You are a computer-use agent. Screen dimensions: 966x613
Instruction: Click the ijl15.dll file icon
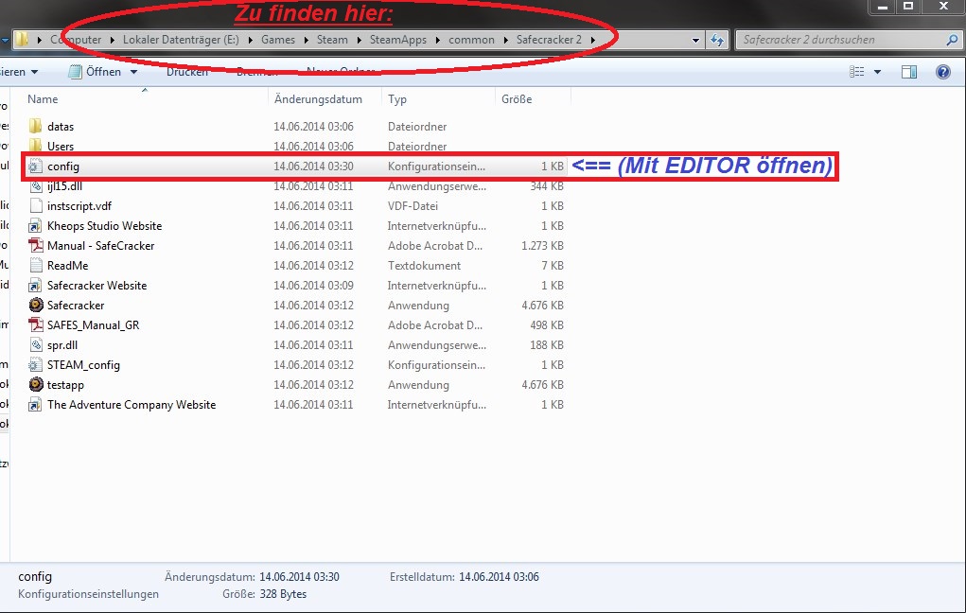36,186
